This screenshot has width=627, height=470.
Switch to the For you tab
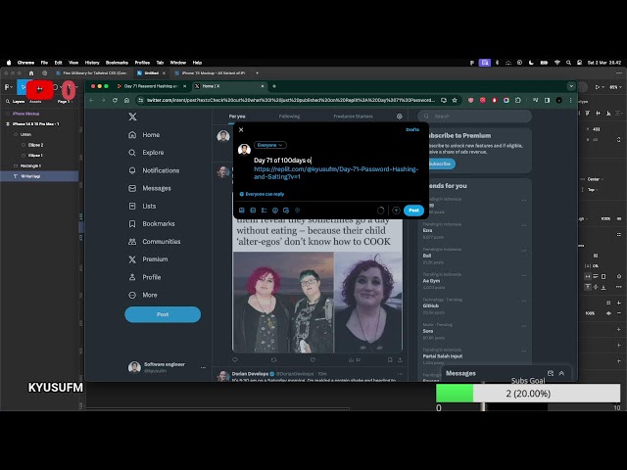tap(237, 117)
